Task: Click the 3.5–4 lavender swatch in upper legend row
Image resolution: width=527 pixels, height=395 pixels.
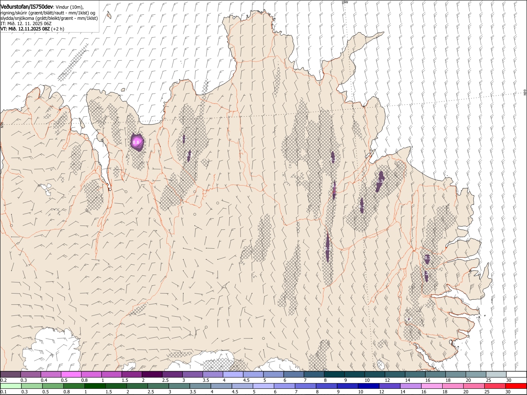Action: pos(212,374)
